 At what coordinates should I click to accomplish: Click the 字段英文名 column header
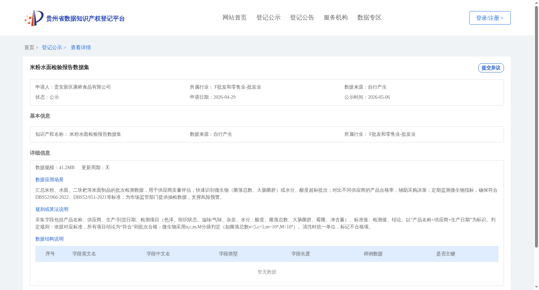coord(84,254)
